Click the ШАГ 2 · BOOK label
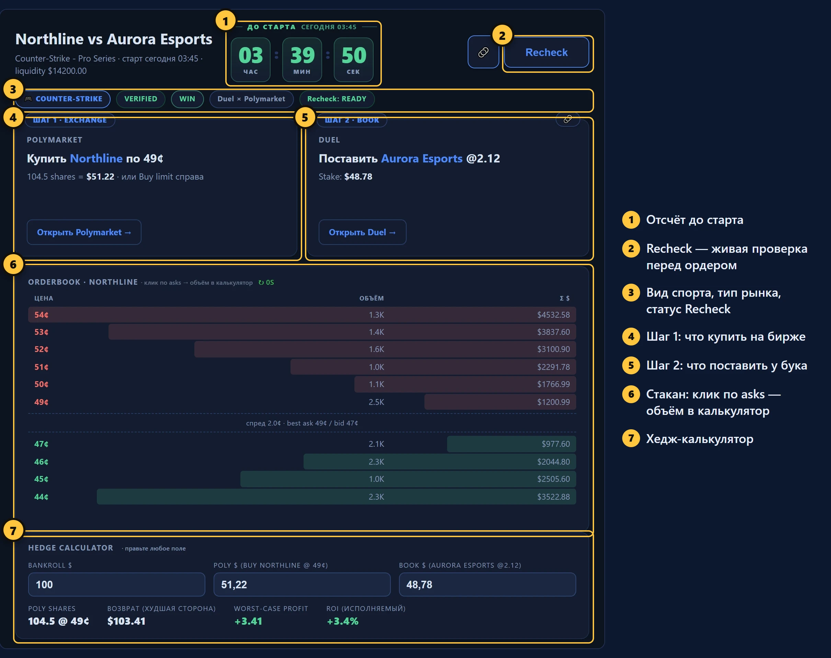 352,120
